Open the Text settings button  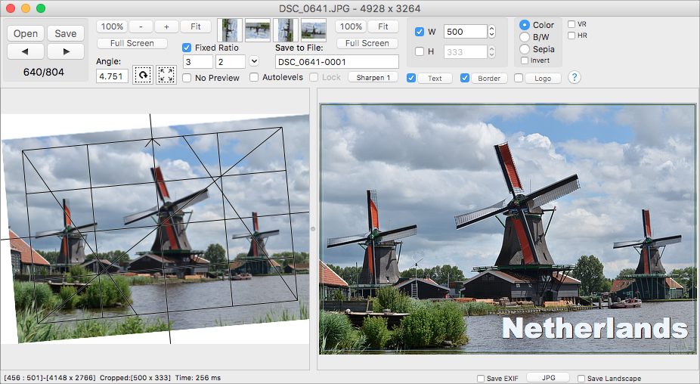point(435,78)
